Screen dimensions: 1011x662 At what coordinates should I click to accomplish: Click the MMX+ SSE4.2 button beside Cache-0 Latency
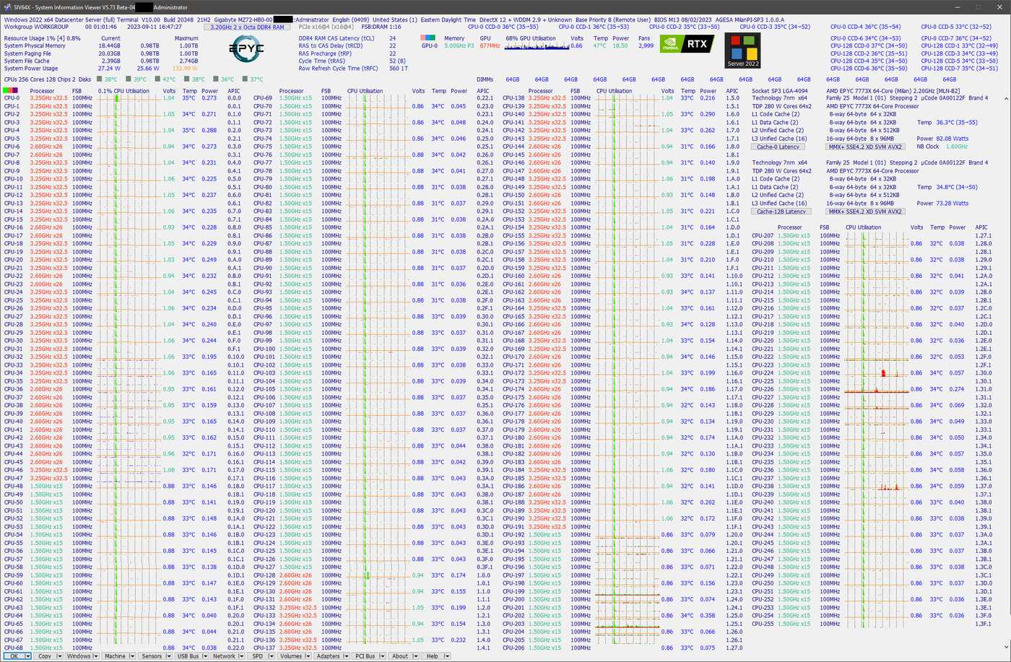(864, 147)
